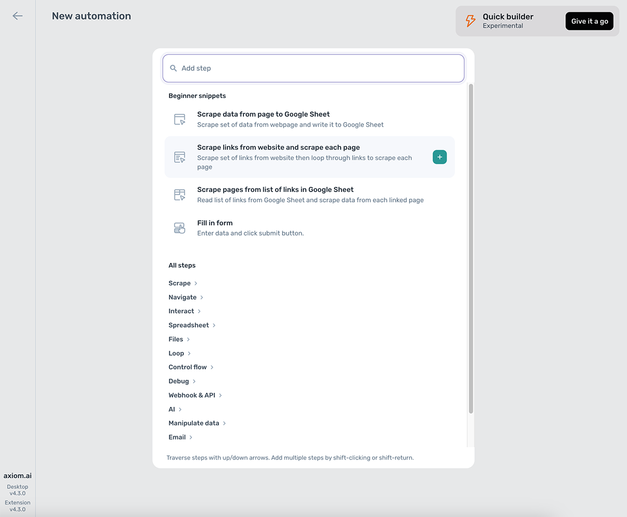Expand the Navigate steps category
This screenshot has width=627, height=517.
tap(186, 297)
